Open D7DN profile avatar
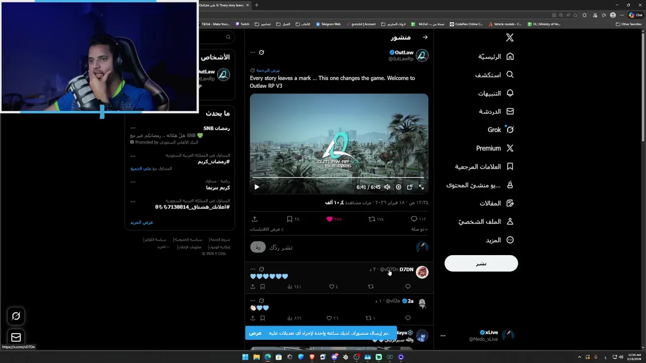Screen dimensions: 646x363 pos(422,272)
